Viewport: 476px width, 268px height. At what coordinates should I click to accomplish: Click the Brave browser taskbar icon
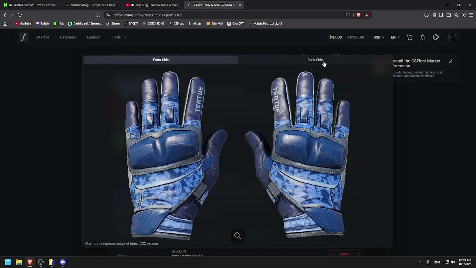coord(30,262)
